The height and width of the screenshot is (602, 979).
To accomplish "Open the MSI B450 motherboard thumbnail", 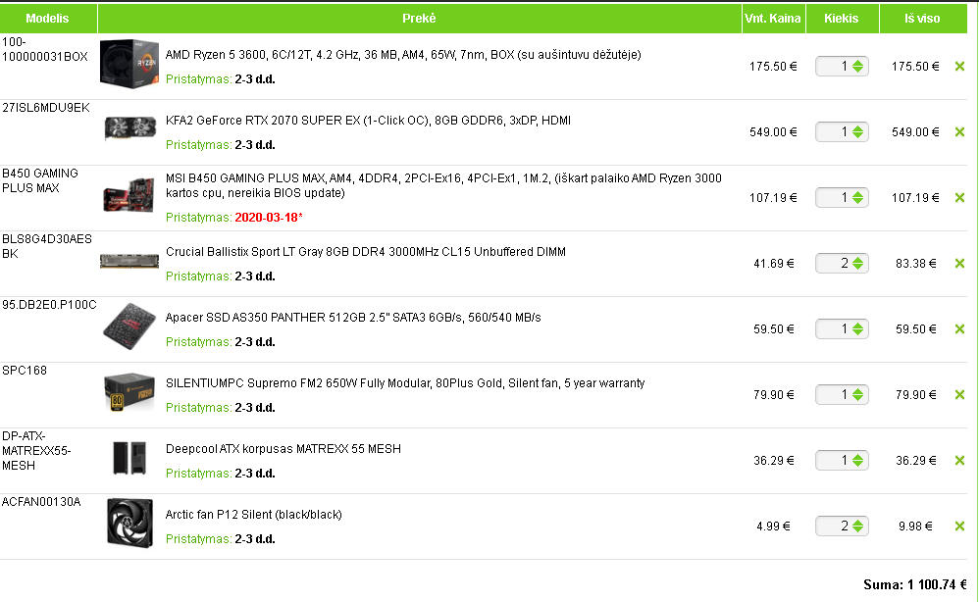I will click(x=129, y=195).
